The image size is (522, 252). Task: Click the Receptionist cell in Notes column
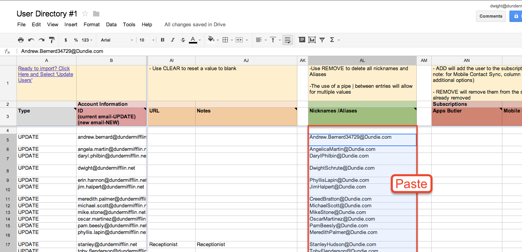[246, 245]
